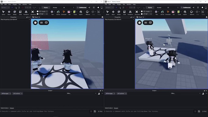
Task: Click Roblox logo button in left viewport
Action: pos(35,23)
